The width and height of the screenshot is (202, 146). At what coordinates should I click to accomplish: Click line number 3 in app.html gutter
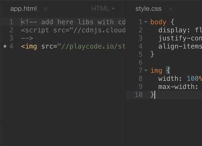click(11, 38)
